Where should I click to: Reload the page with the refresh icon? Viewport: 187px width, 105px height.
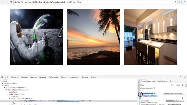click(11, 2)
